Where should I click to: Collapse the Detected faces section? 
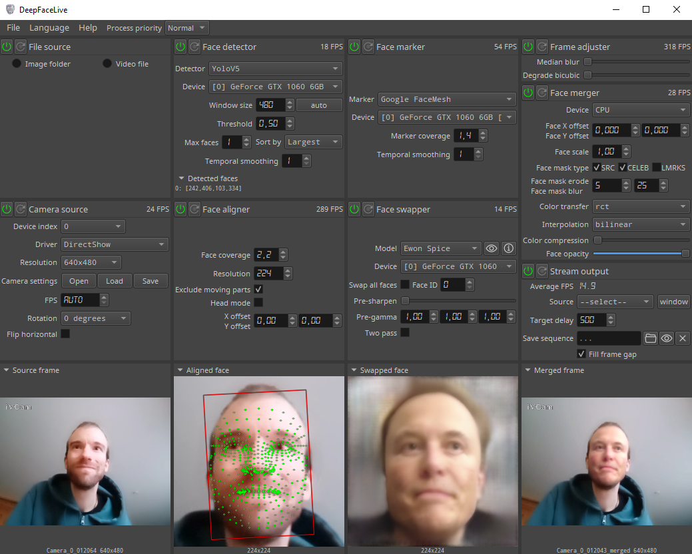point(181,178)
